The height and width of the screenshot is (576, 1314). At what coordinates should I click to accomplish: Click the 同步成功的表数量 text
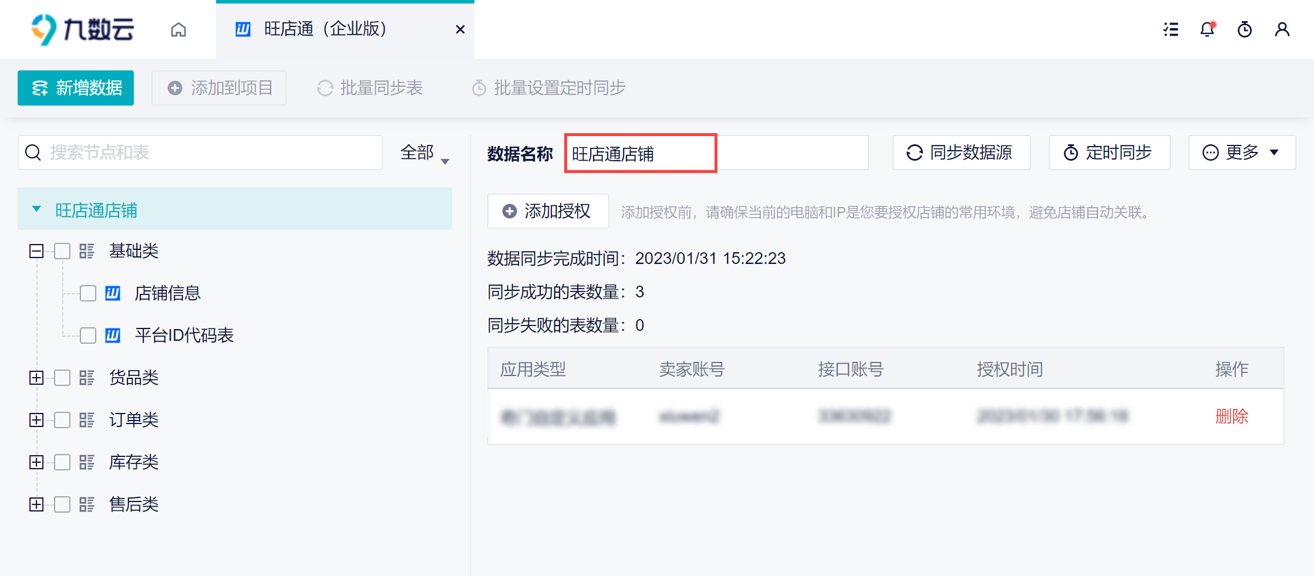tap(565, 292)
